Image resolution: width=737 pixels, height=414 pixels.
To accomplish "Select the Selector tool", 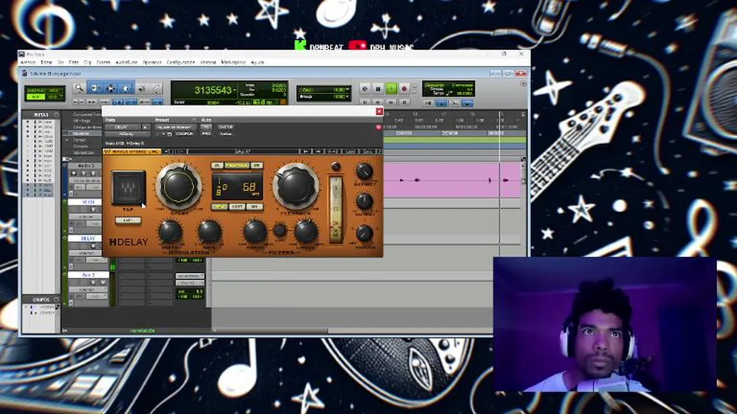I will point(111,88).
